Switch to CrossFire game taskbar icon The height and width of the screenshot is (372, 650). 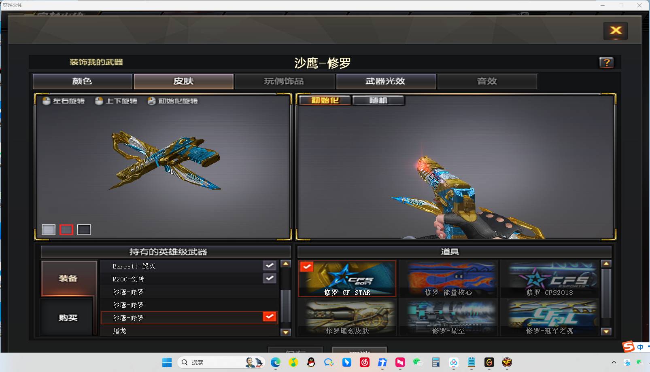pyautogui.click(x=507, y=362)
